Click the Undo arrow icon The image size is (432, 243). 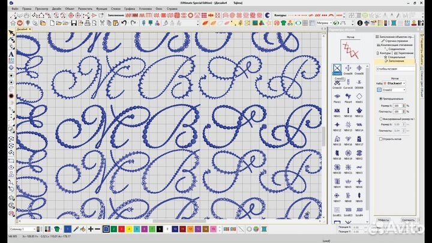(x=124, y=23)
